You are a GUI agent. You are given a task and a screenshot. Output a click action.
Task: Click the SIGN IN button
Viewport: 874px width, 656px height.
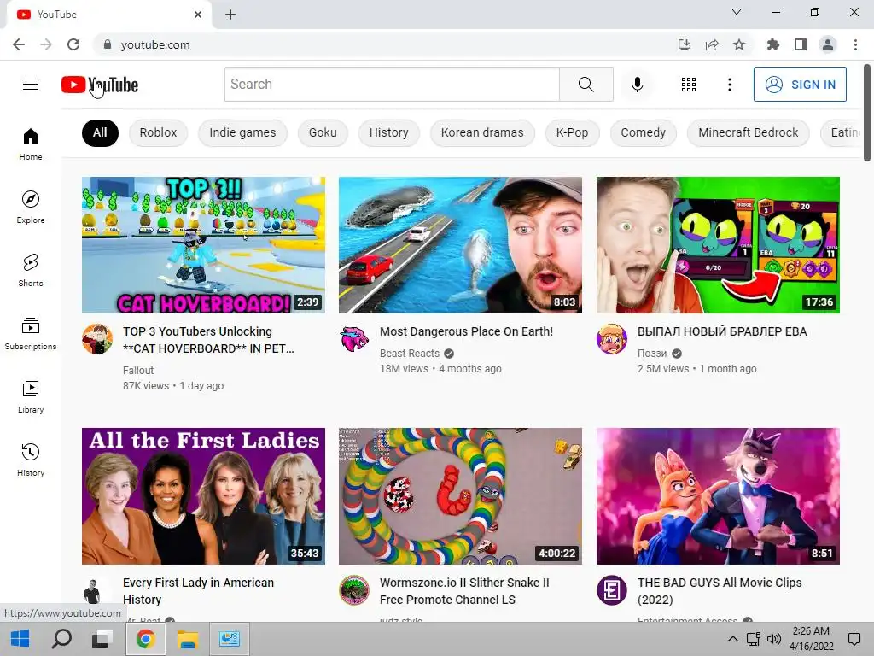[x=800, y=85]
